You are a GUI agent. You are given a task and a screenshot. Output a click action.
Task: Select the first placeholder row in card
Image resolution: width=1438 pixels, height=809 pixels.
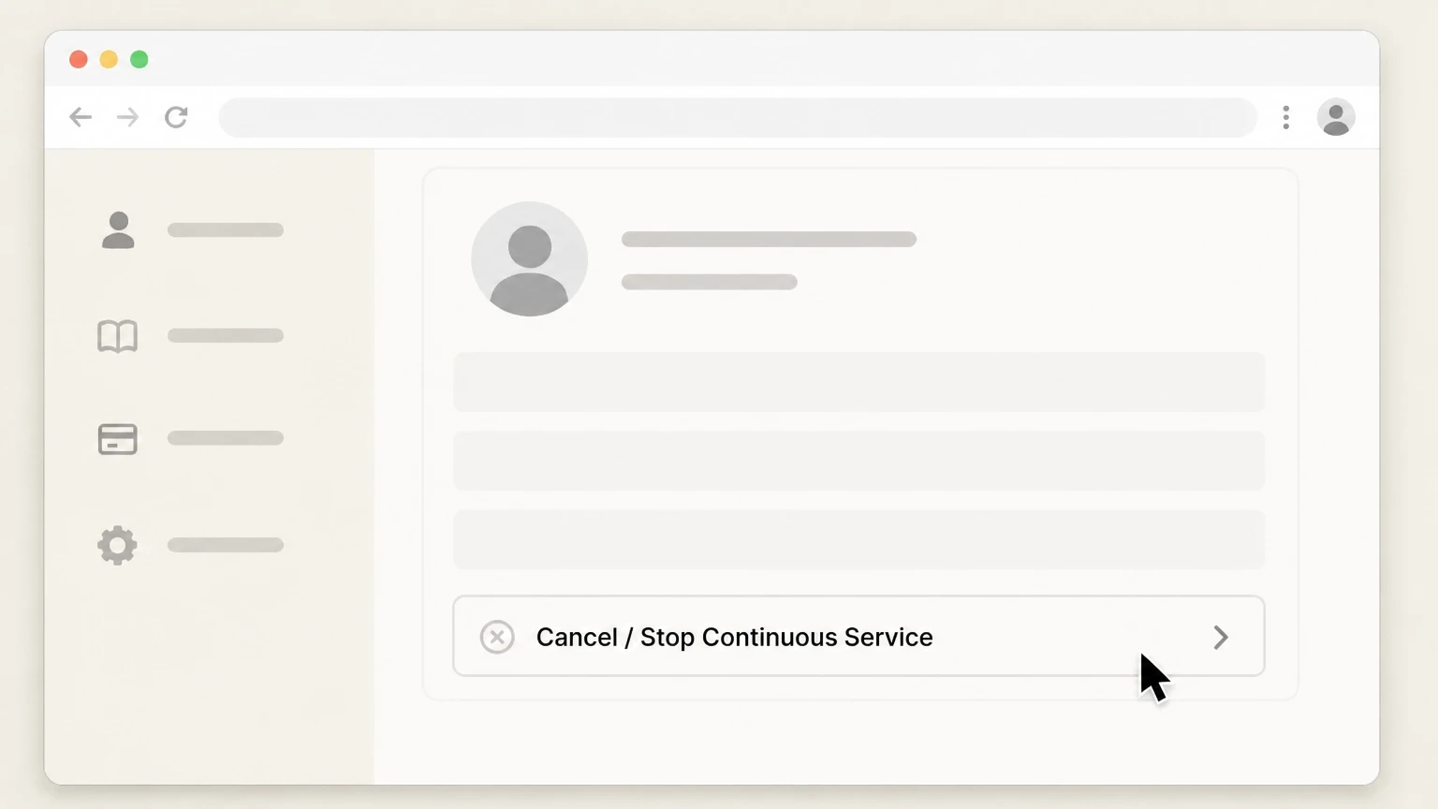coord(858,382)
